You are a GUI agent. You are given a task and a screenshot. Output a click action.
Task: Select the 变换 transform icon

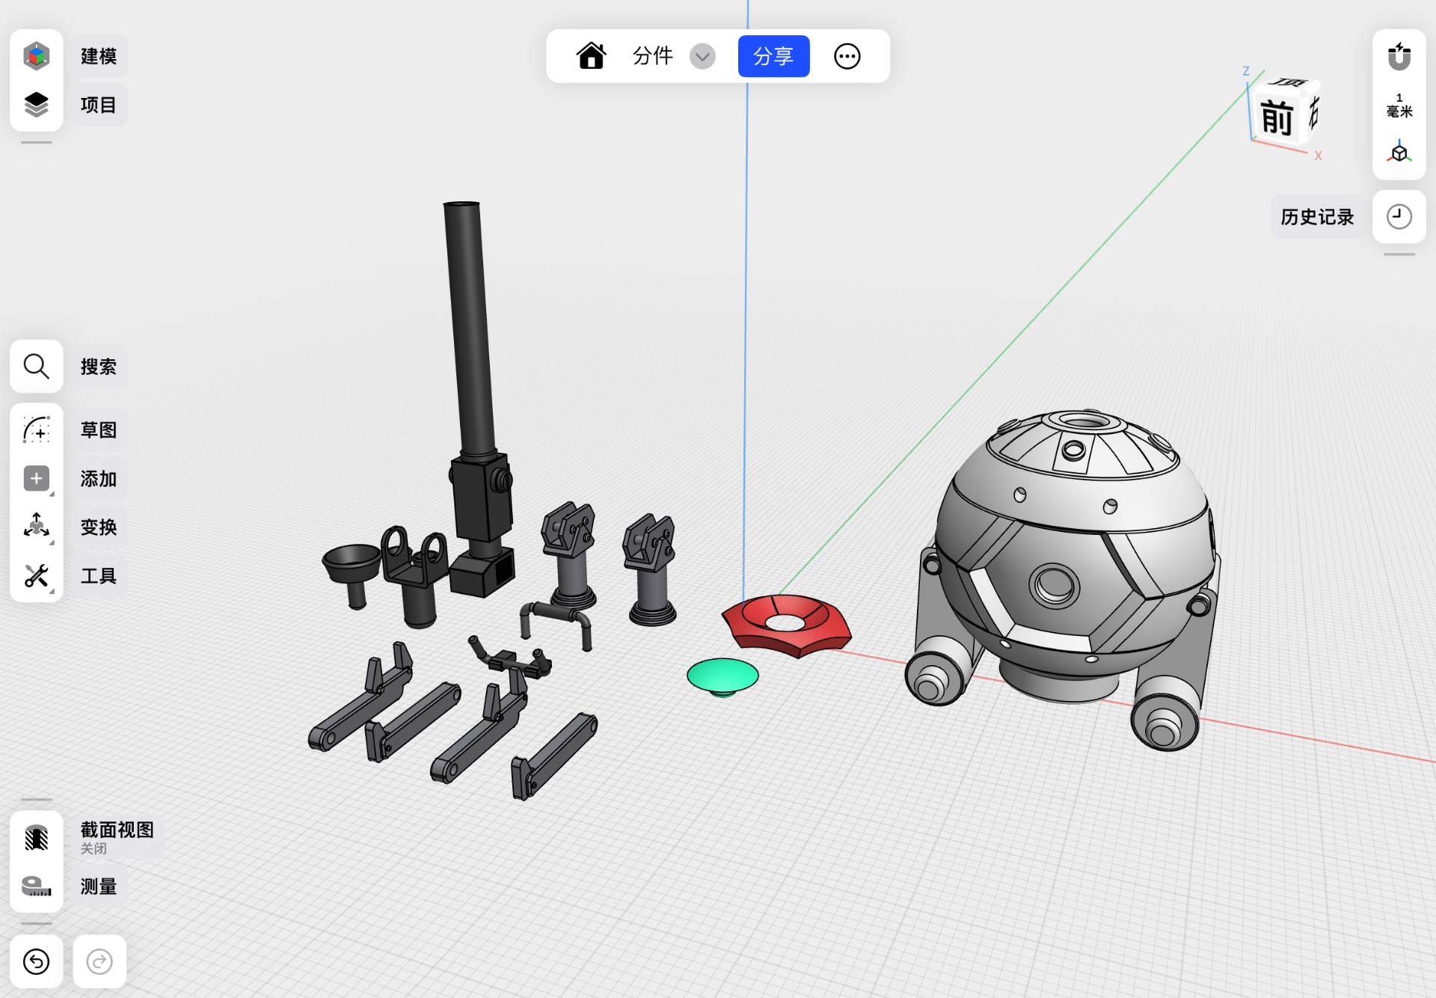point(36,527)
